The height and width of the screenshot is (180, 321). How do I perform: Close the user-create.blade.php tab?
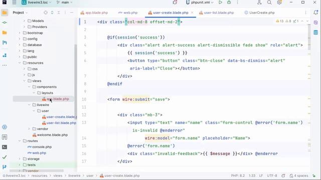click(192, 12)
